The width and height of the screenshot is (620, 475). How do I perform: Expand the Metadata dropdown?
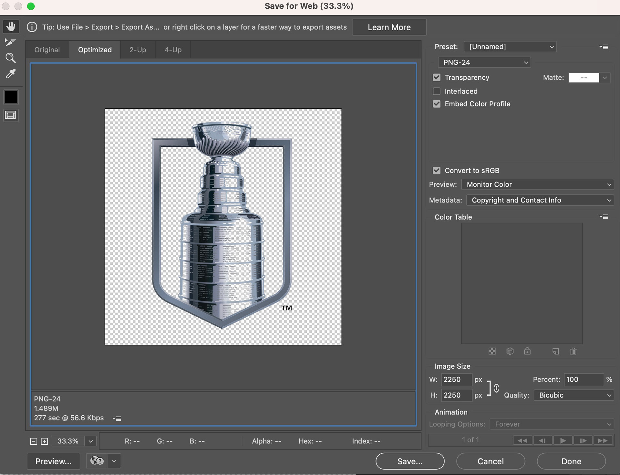[540, 200]
